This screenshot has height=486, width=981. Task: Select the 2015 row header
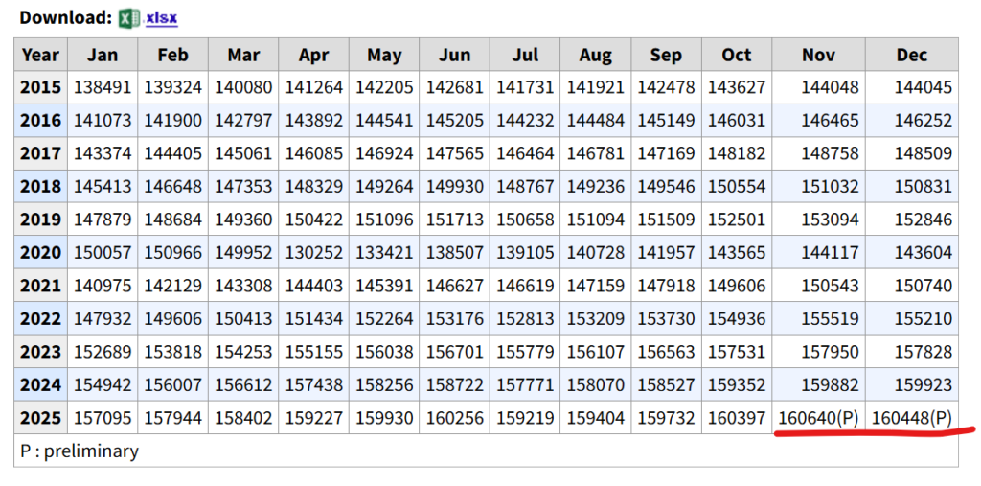40,87
